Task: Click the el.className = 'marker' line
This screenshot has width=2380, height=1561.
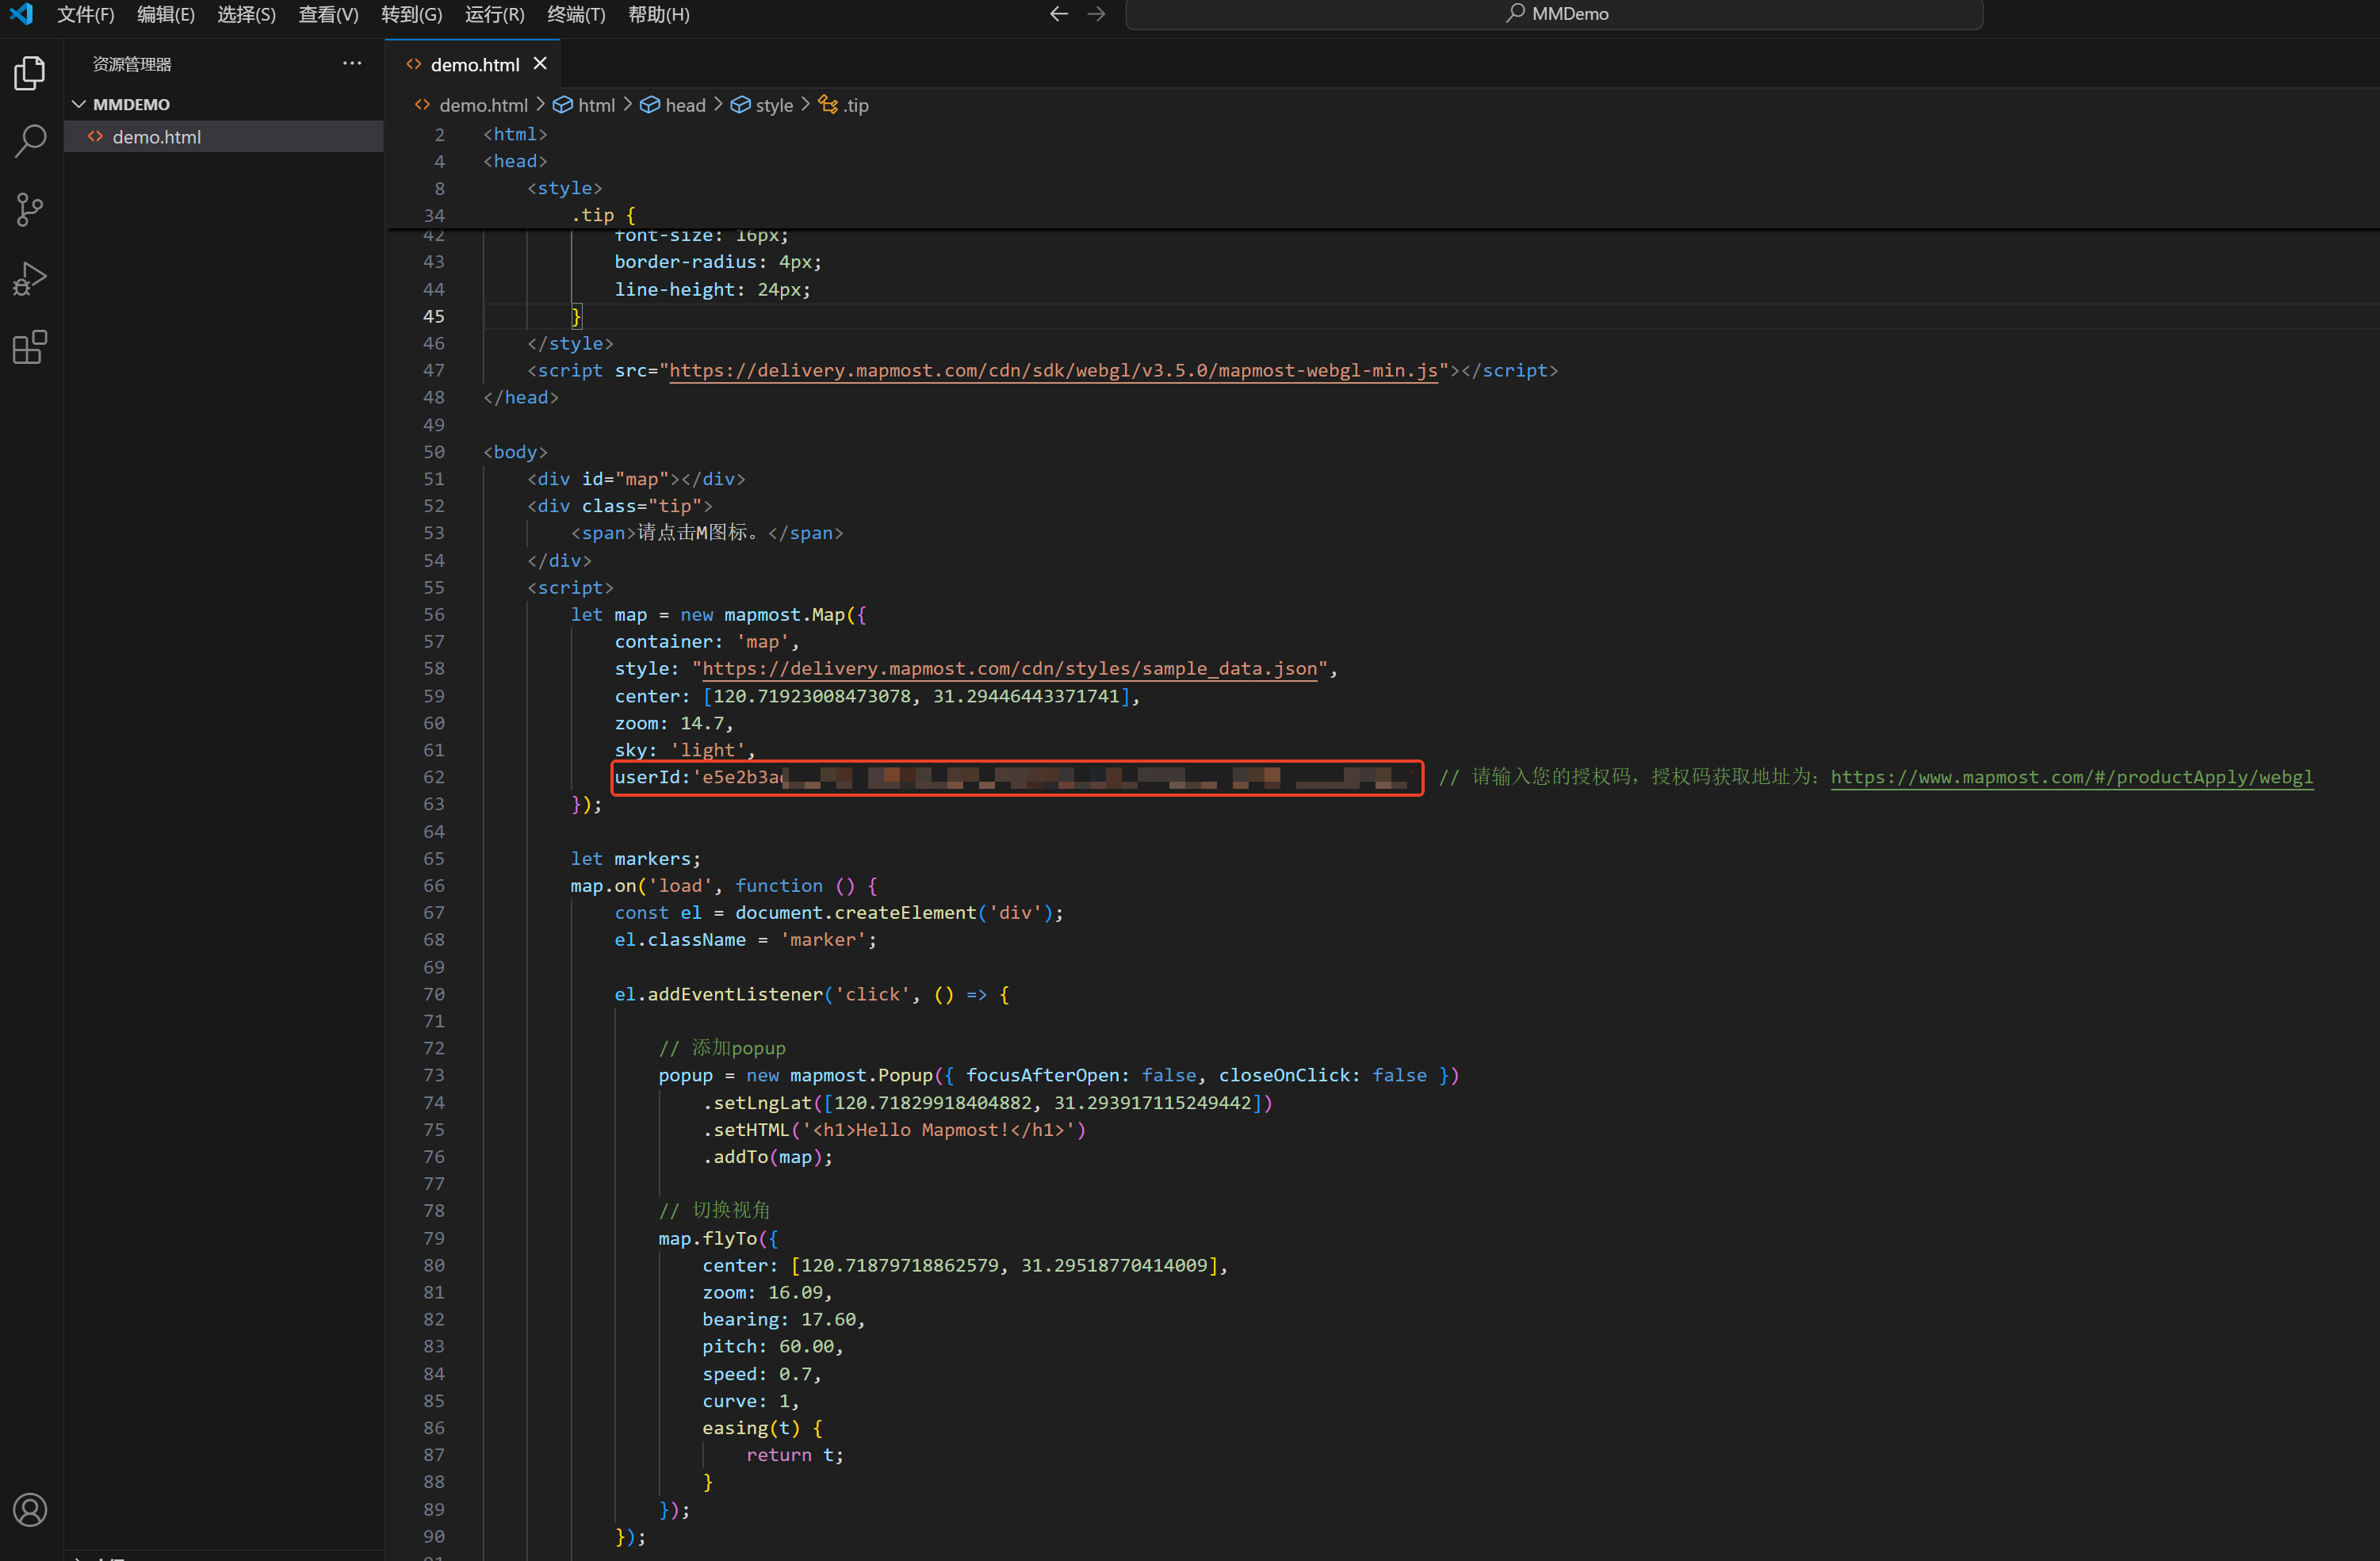Action: click(745, 940)
